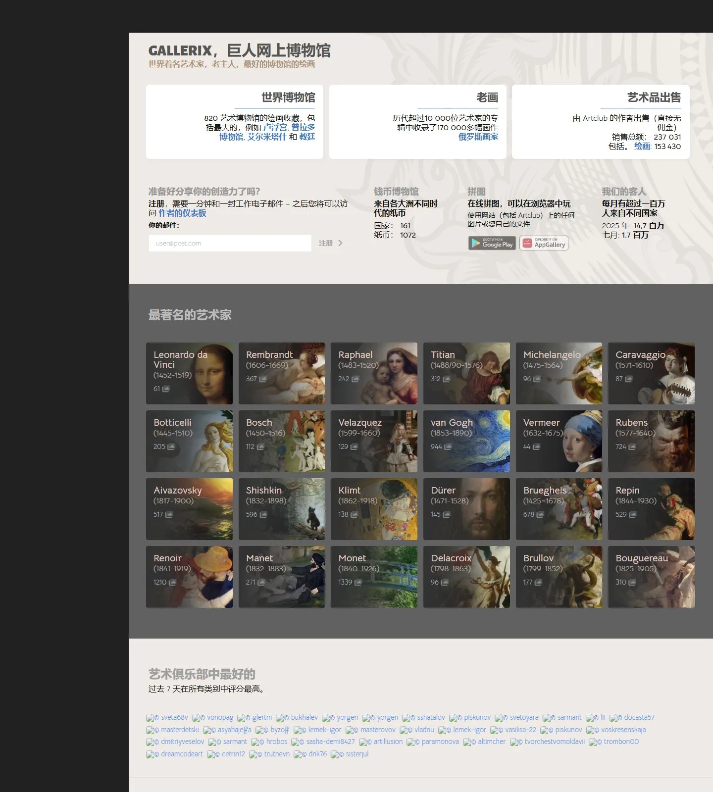This screenshot has height=792, width=713.
Task: Open the Manet artist card
Action: click(282, 577)
